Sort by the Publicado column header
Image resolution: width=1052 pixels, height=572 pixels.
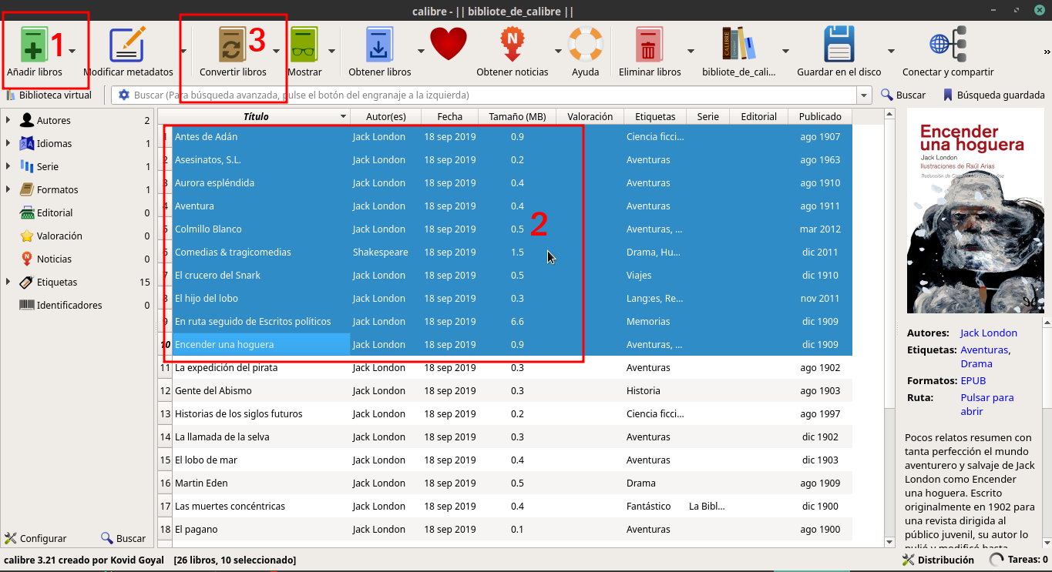[x=819, y=116]
